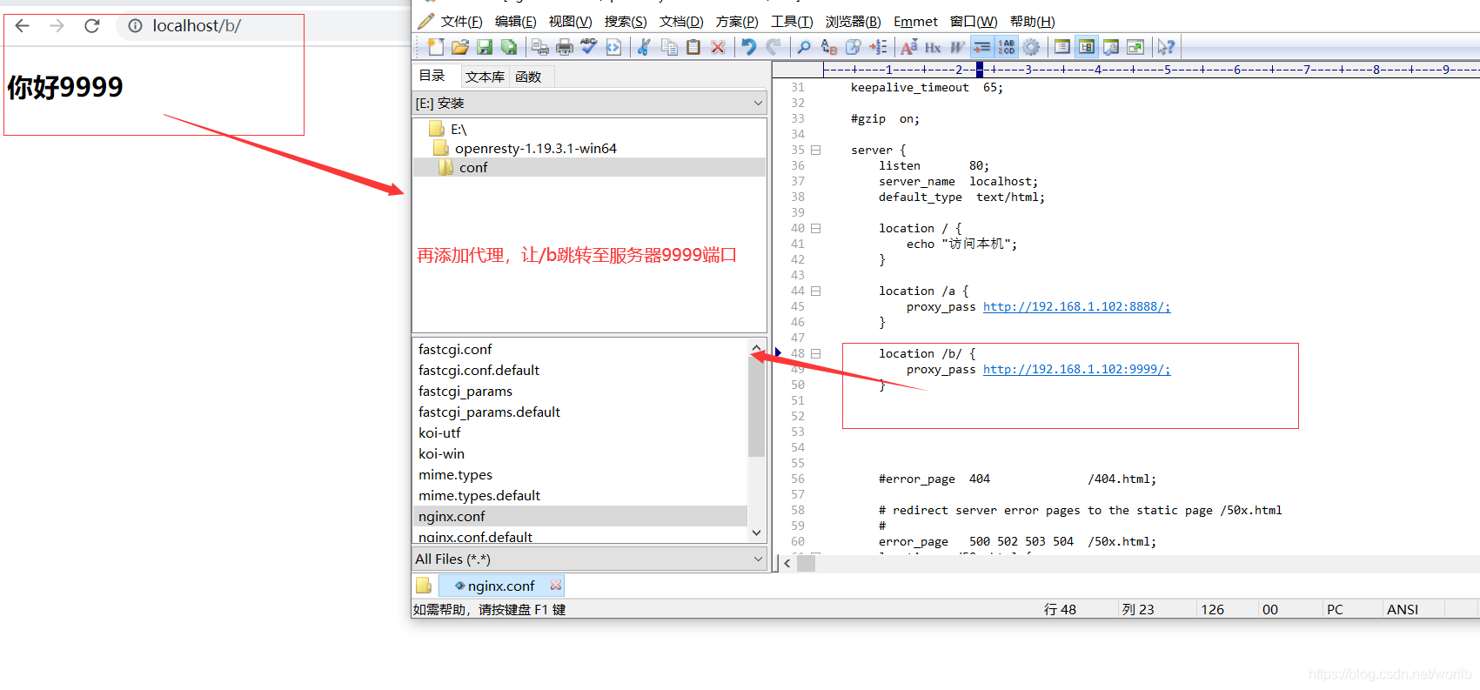Click the Open file folder icon
The image size is (1480, 690).
point(460,47)
